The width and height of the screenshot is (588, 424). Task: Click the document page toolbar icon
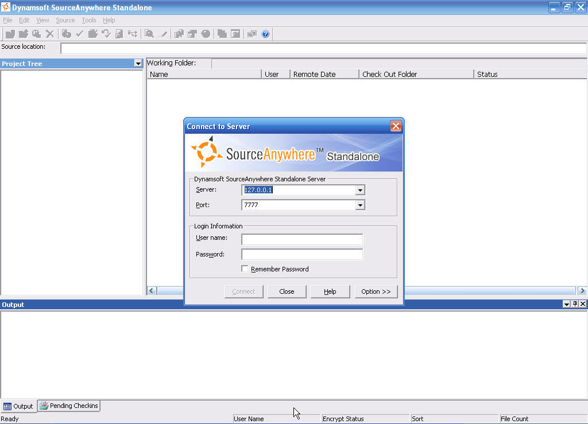[x=119, y=34]
